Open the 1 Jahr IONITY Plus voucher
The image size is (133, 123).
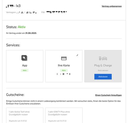[x=64, y=115]
